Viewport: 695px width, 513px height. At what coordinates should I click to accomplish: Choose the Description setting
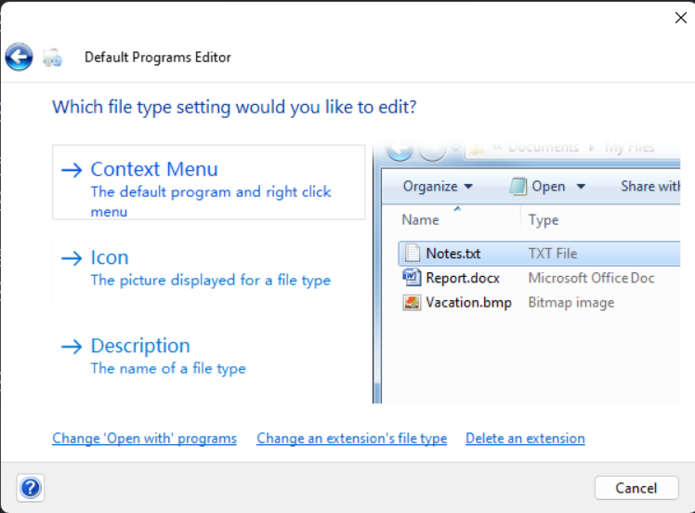click(x=140, y=346)
